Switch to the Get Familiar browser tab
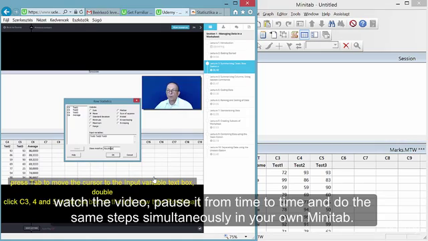 click(x=137, y=12)
